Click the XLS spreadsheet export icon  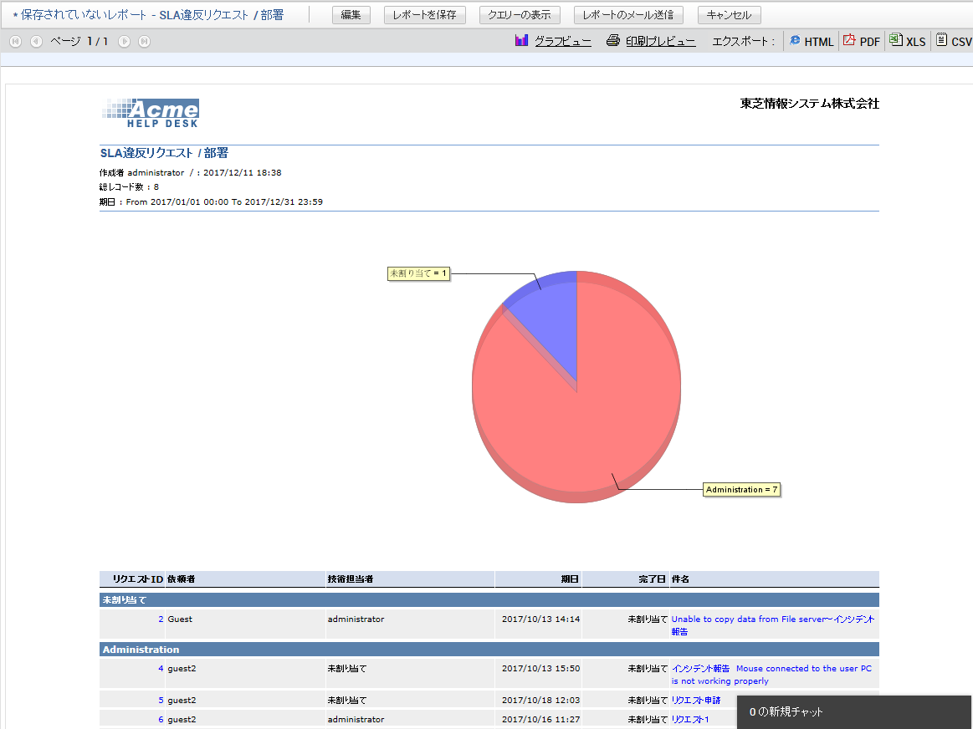point(895,39)
